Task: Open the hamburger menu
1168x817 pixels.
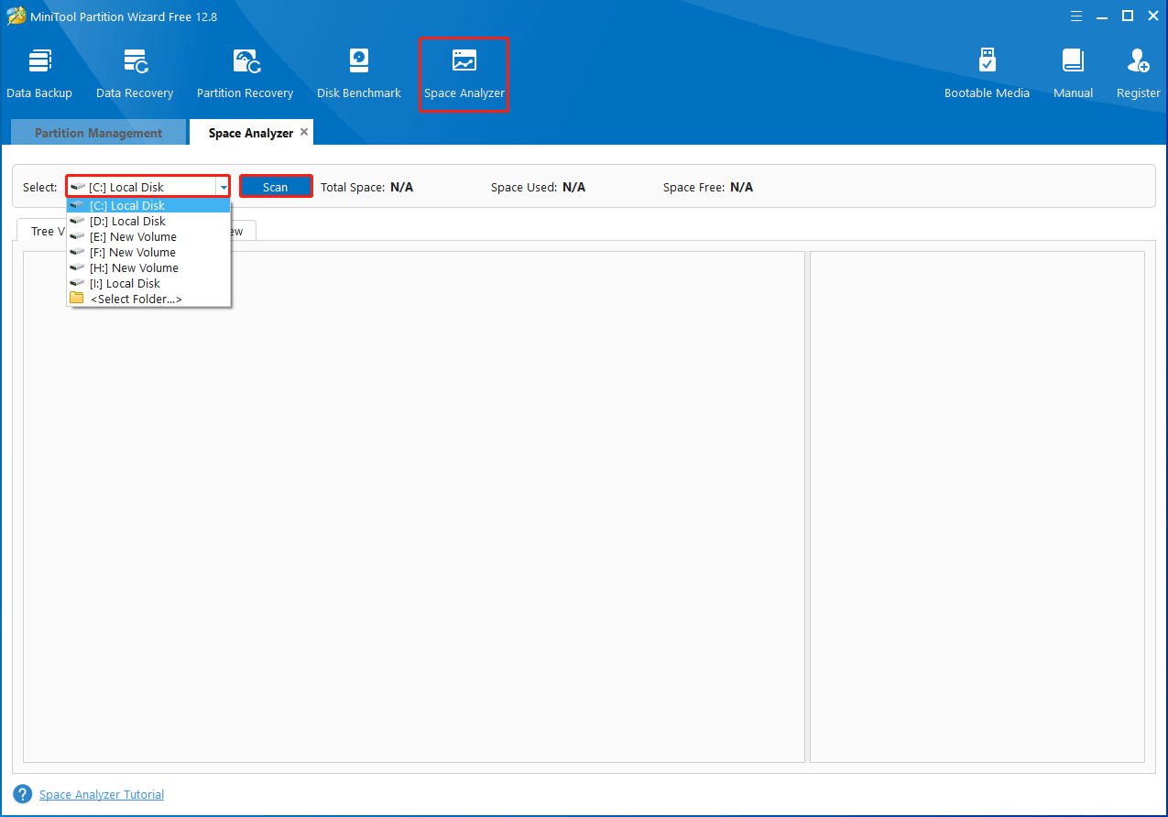Action: click(x=1075, y=15)
